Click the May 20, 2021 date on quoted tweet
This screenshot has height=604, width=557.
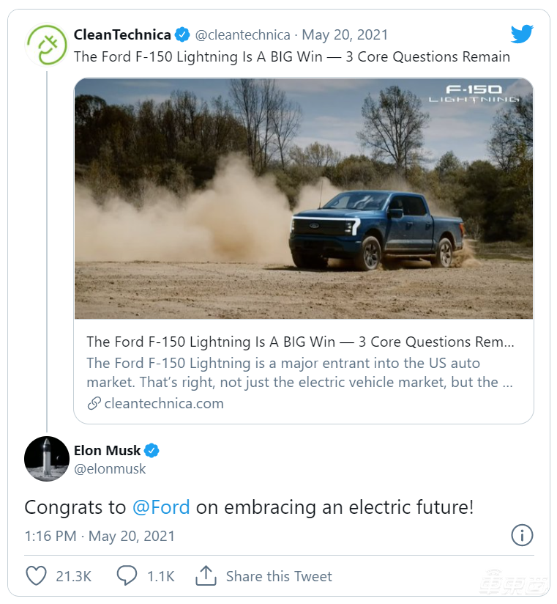(345, 34)
